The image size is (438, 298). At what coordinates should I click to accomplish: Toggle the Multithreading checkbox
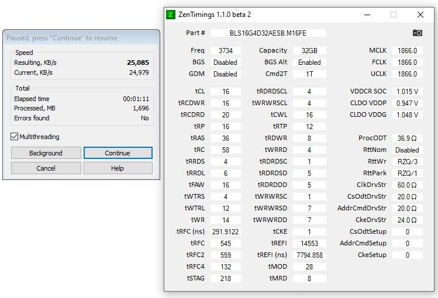pyautogui.click(x=14, y=137)
